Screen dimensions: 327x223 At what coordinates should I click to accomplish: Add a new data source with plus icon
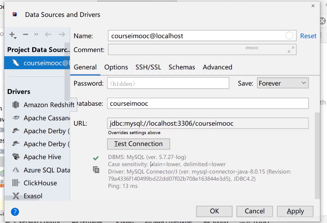coord(13,35)
